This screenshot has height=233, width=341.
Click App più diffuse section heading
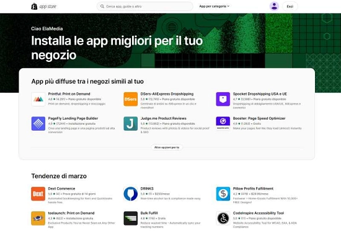[87, 82]
